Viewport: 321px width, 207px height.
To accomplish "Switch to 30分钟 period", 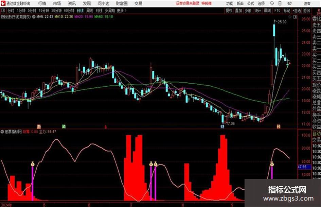I will (x=56, y=11).
